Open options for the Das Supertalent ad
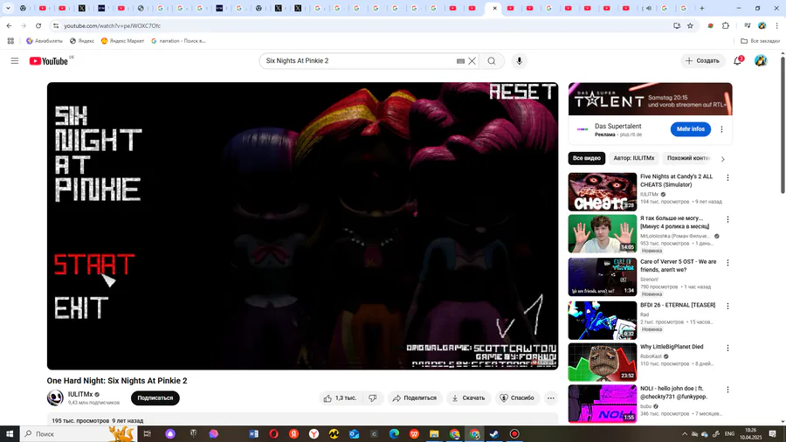This screenshot has height=442, width=786. (x=721, y=129)
